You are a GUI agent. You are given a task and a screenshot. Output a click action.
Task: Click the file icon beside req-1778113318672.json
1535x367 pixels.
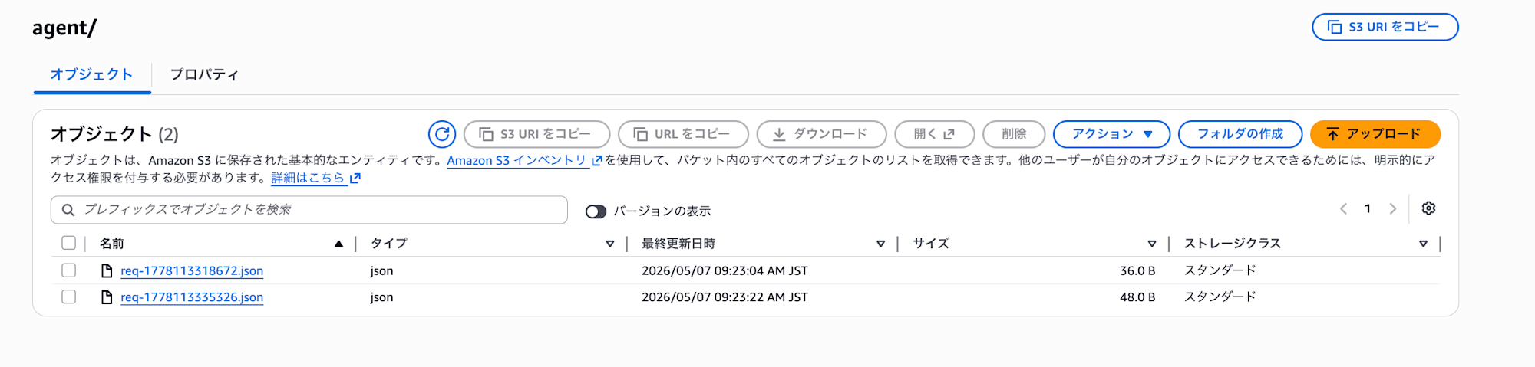point(107,270)
